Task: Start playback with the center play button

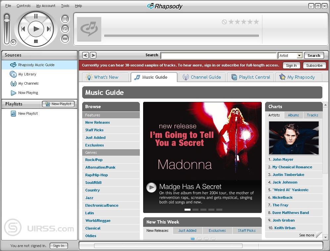Action: [x=36, y=29]
